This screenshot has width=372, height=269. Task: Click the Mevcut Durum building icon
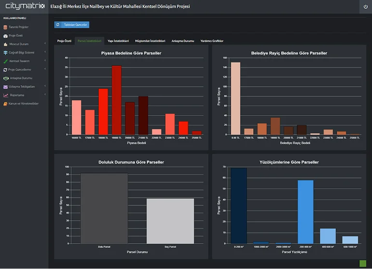pyautogui.click(x=5, y=44)
